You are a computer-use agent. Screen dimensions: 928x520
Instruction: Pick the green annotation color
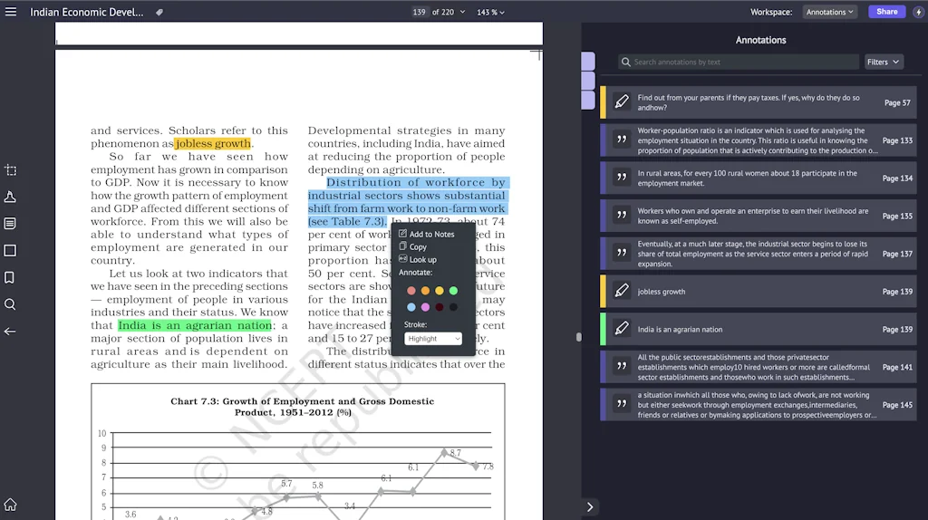(453, 291)
